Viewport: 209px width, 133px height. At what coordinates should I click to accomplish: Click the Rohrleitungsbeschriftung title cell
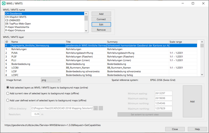coord(86,53)
